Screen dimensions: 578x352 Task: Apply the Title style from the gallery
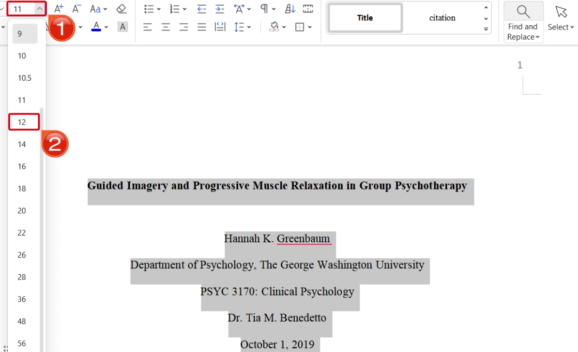(x=365, y=17)
